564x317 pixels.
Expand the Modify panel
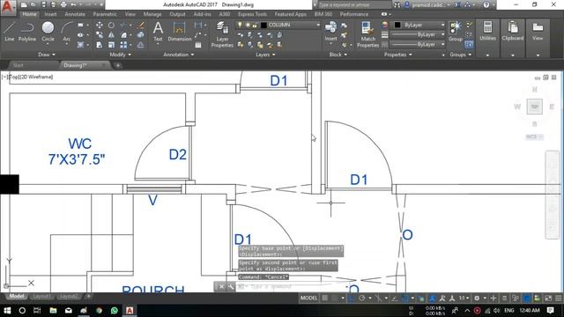[x=121, y=55]
